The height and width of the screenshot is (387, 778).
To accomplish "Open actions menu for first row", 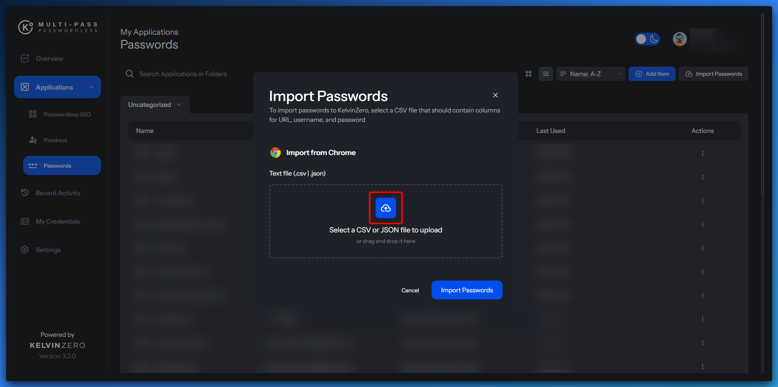I will [x=702, y=153].
